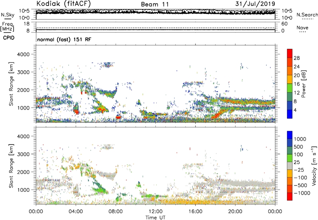Select the "3000" tick on the velocity panel
The width and height of the screenshot is (318, 220).
coord(23,154)
